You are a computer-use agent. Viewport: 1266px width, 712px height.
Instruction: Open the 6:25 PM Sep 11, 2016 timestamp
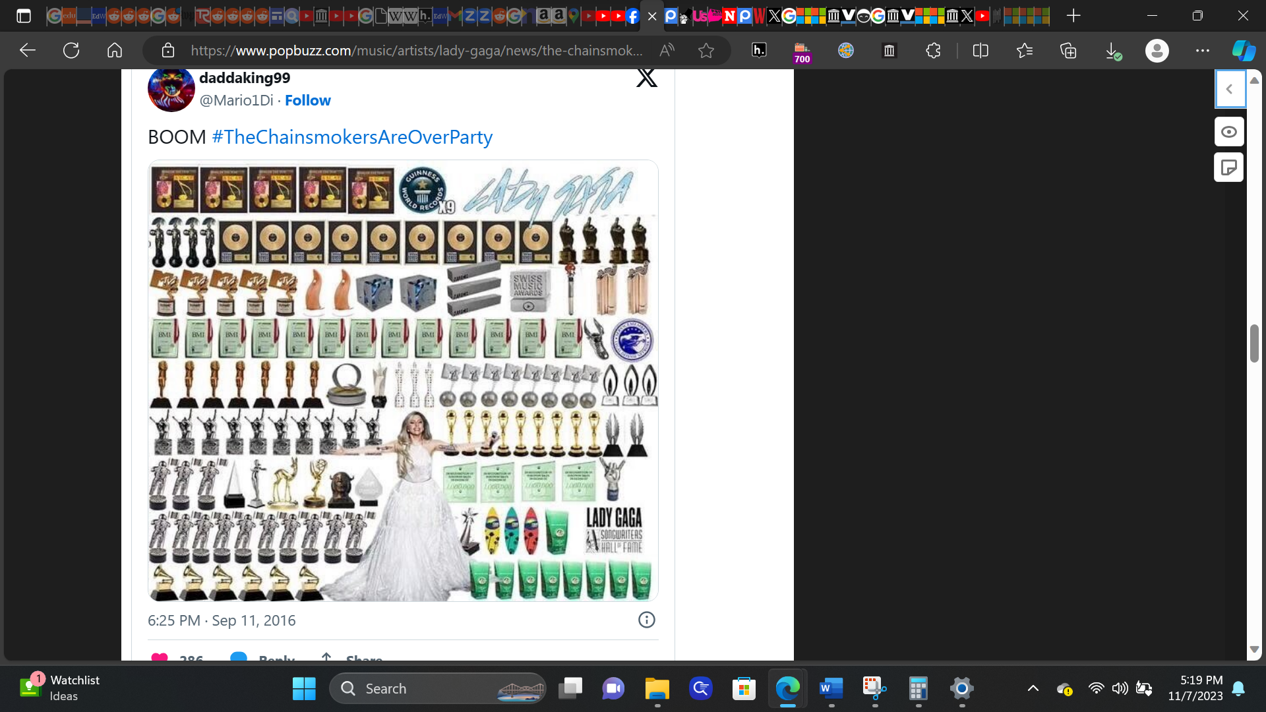222,620
